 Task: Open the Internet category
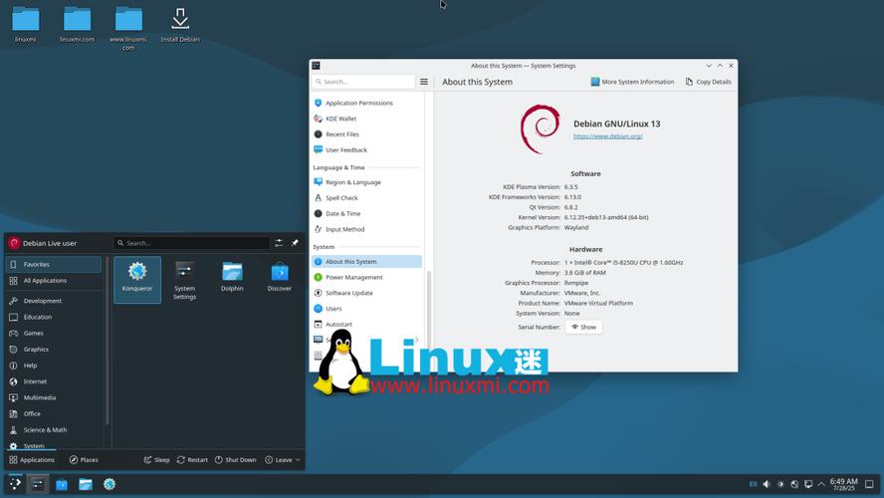(54, 381)
